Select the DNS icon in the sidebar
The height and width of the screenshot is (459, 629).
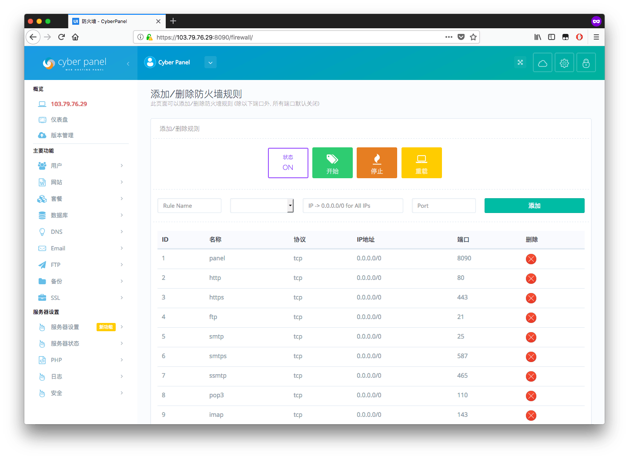pyautogui.click(x=42, y=232)
